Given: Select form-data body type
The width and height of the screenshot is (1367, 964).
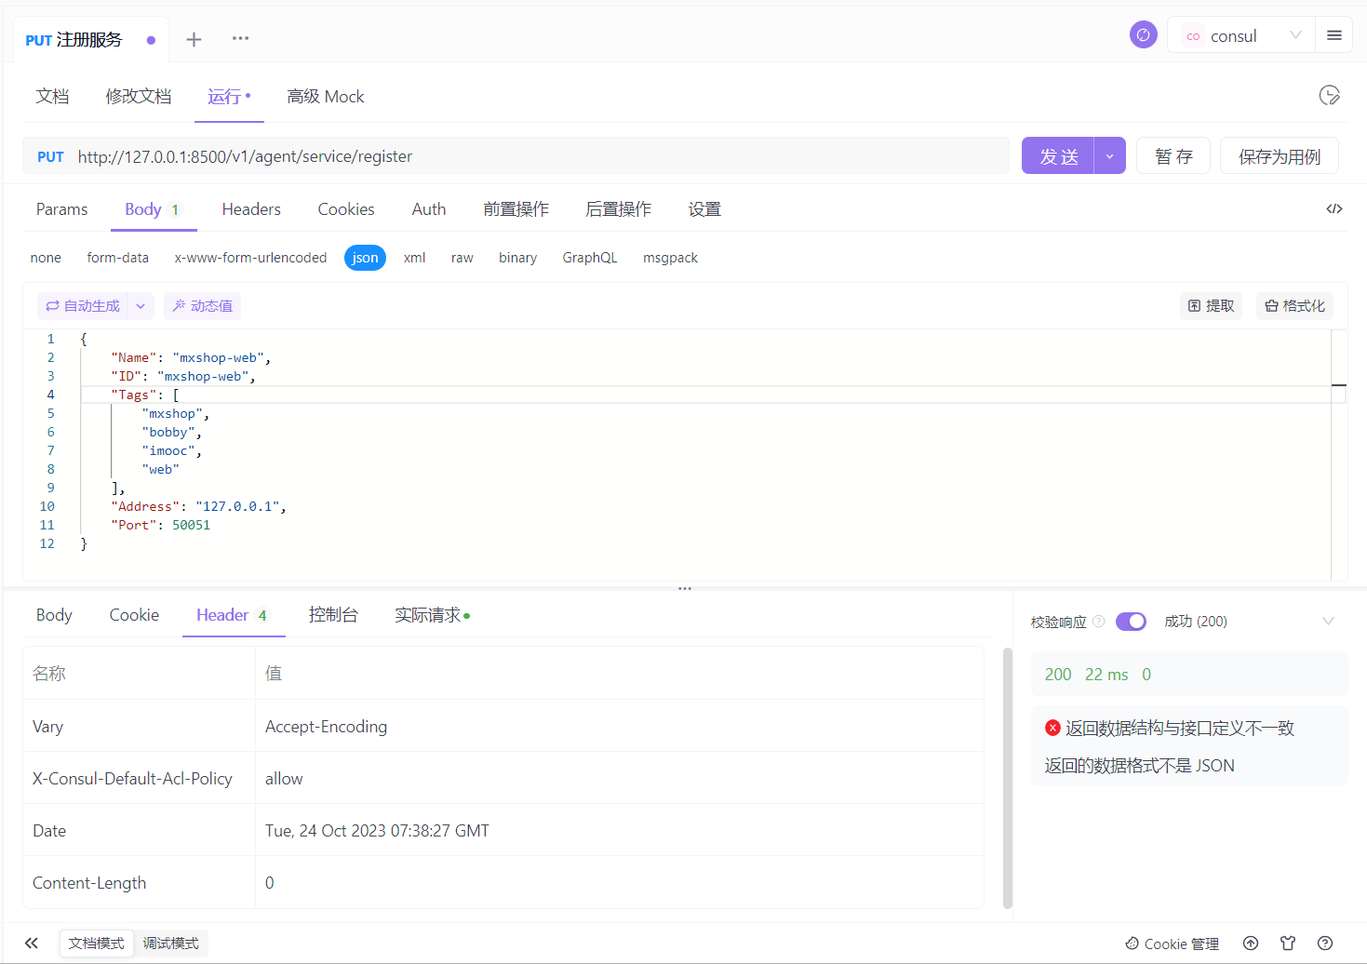Looking at the screenshot, I should click(117, 258).
